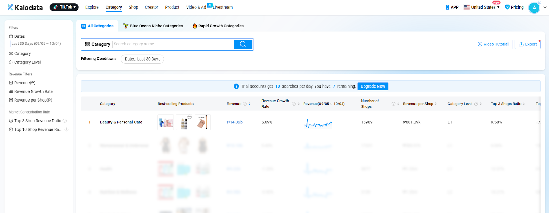Open the APP download icon
Viewport: 549px width, 213px height.
click(447, 7)
